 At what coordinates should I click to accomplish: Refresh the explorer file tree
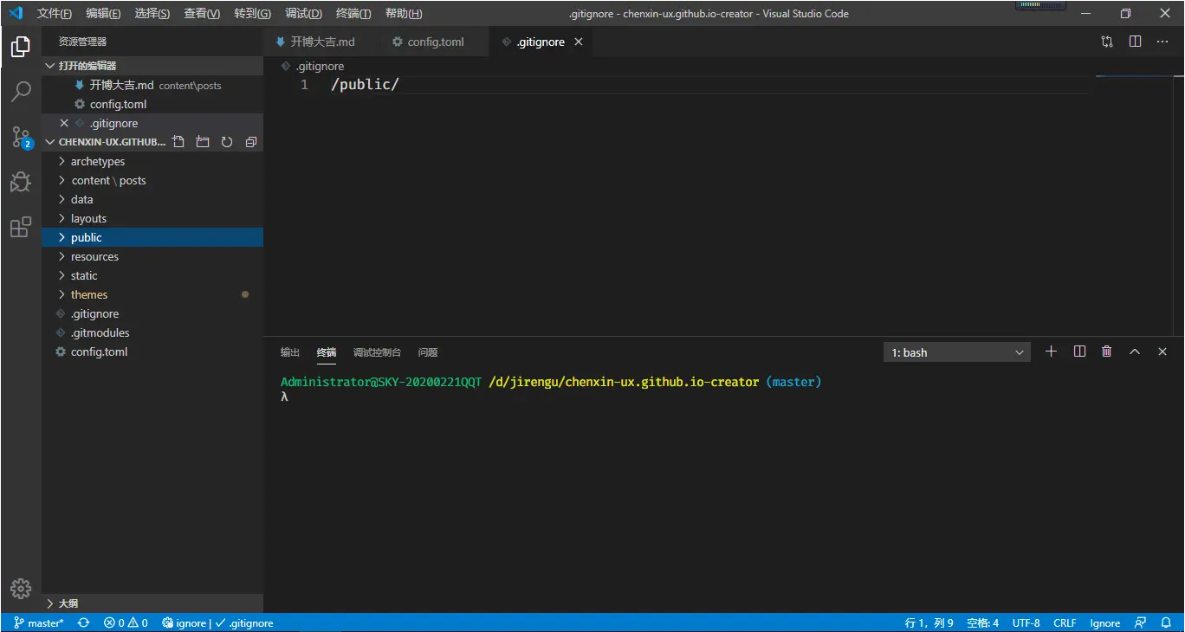tap(227, 142)
